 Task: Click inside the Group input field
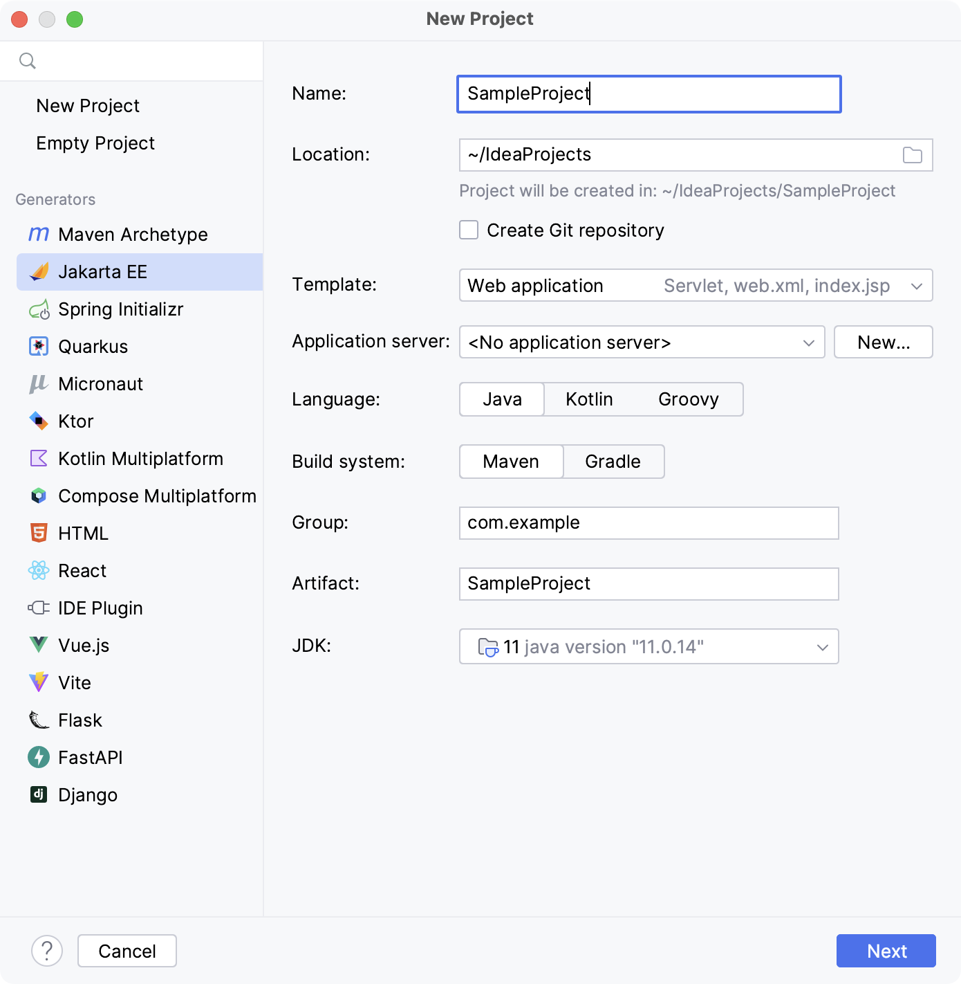(649, 523)
